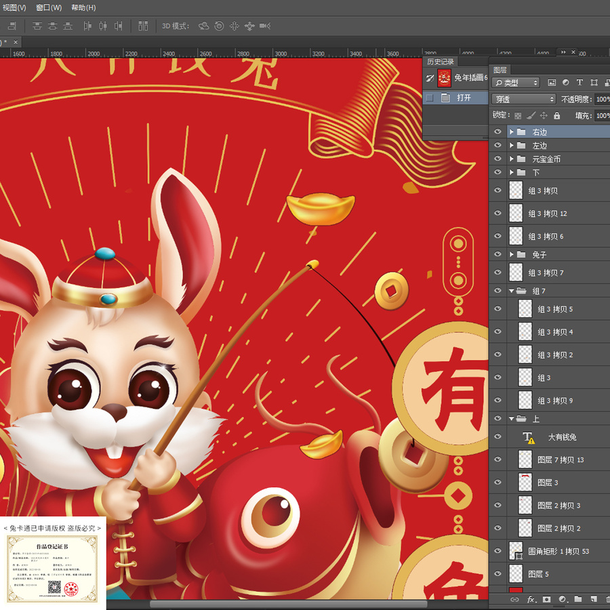Create new fill or adjustment layer
The height and width of the screenshot is (610, 610).
click(x=563, y=599)
